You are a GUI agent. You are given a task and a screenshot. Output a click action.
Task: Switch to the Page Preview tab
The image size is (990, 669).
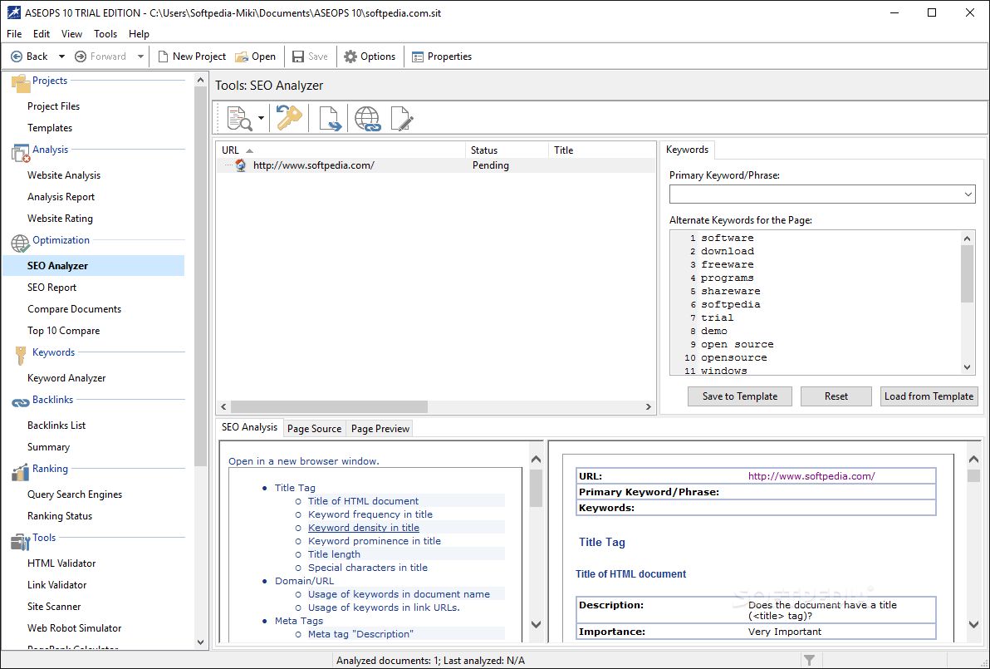[380, 428]
